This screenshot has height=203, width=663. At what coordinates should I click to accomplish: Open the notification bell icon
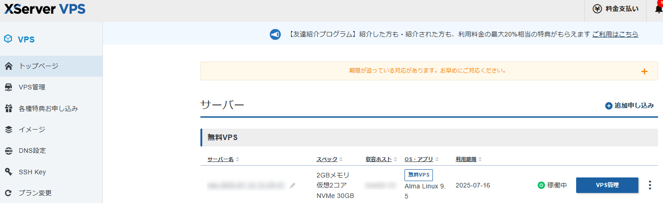tap(658, 9)
